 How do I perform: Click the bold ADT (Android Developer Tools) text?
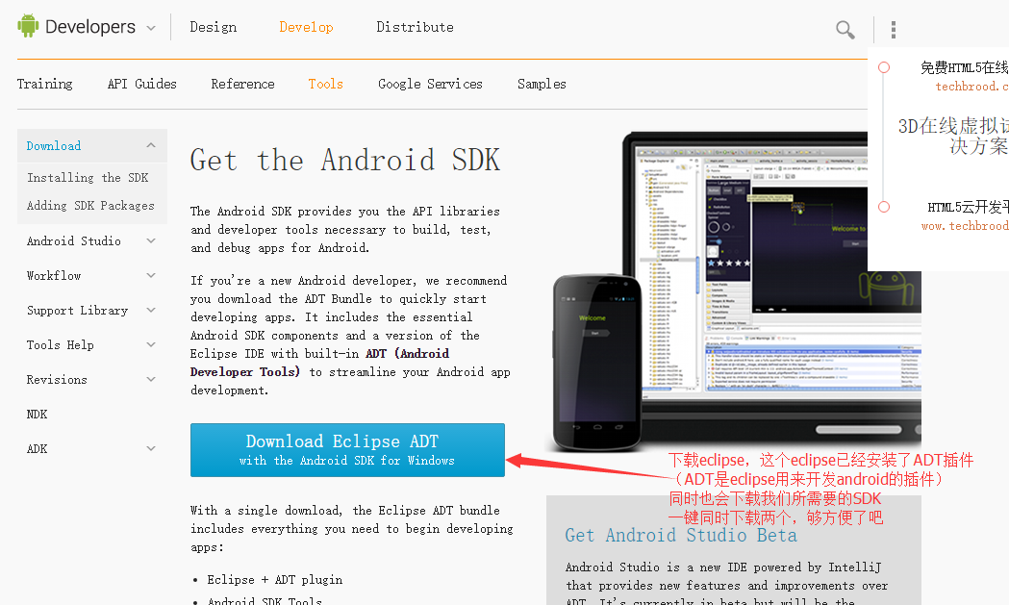coord(319,363)
